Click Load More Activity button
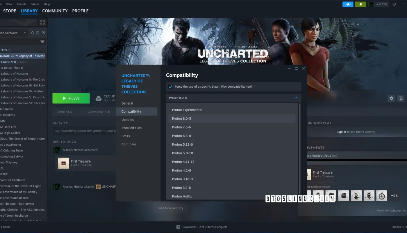This screenshot has width=407, height=233. click(170, 208)
